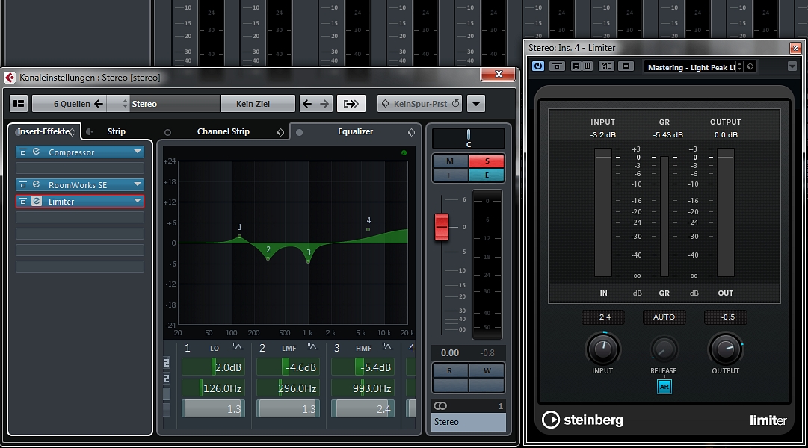Open Kein Ziel output routing dropdown

[258, 104]
